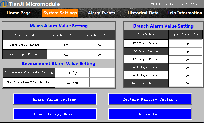The height and width of the screenshot is (123, 204).
Task: Click the Humidity Alarm Value field
Action: click(72, 82)
